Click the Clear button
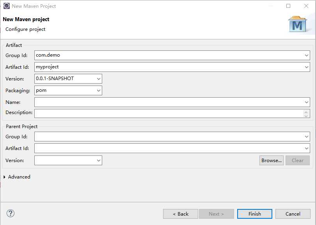Image resolution: width=316 pixels, height=225 pixels. tap(298, 161)
